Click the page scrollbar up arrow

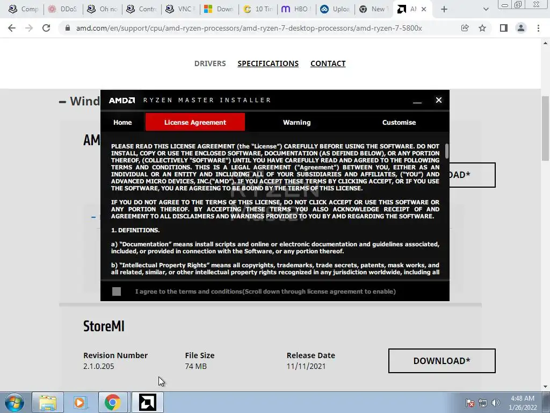[546, 43]
